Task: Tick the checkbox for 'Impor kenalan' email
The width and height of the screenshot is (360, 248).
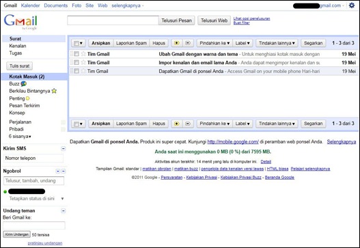Action: tap(77, 62)
